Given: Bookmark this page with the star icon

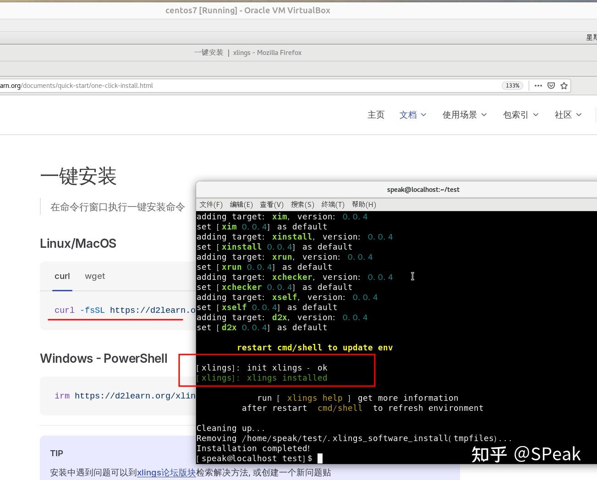Looking at the screenshot, I should tap(564, 86).
